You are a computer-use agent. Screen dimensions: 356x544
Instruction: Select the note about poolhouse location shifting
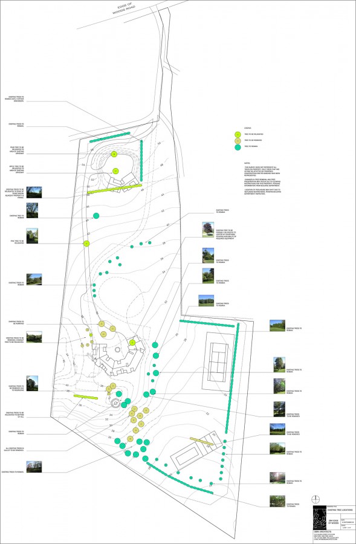[262, 192]
